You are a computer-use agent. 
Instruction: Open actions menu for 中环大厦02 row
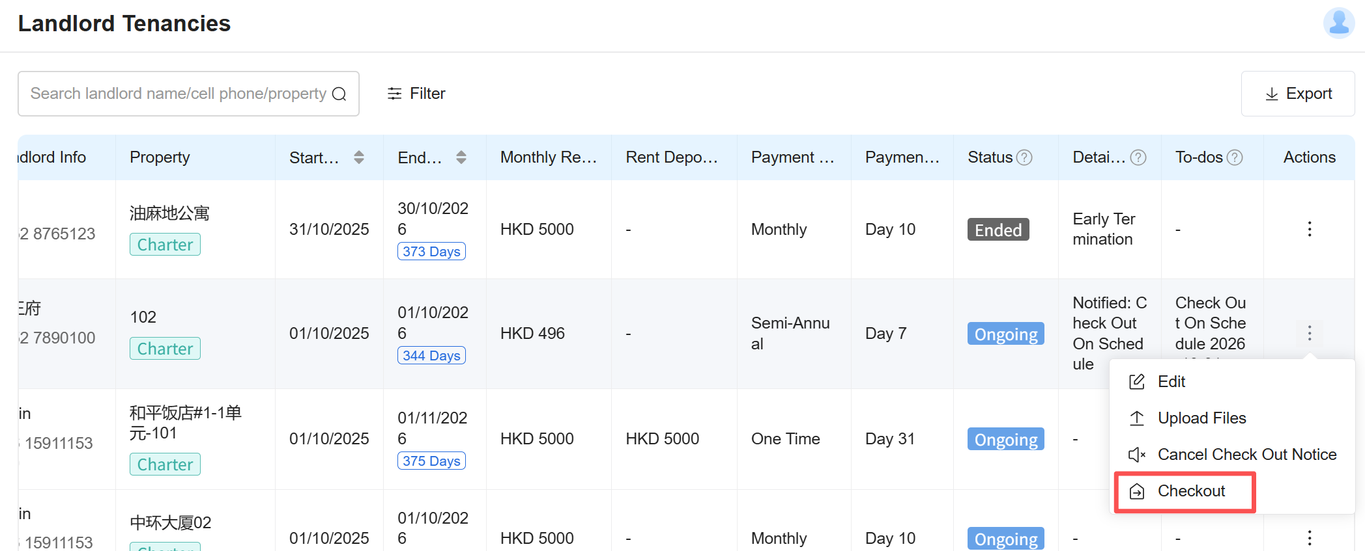[x=1309, y=537]
